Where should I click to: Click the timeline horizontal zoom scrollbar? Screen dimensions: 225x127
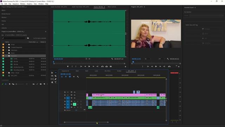(86, 122)
